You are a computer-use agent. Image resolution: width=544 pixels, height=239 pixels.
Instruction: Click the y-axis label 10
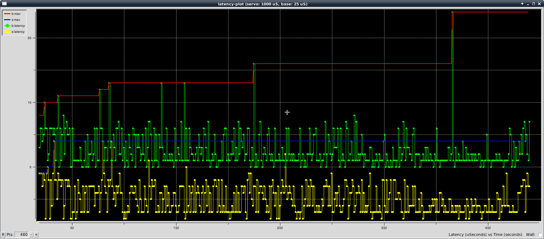[x=30, y=103]
